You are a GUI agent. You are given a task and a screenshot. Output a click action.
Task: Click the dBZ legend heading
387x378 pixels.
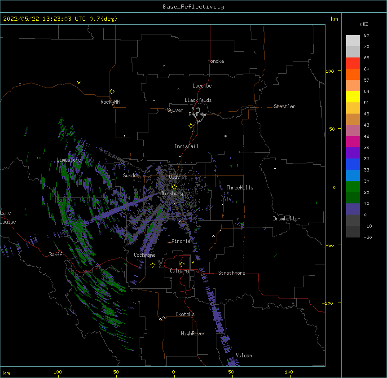click(364, 24)
